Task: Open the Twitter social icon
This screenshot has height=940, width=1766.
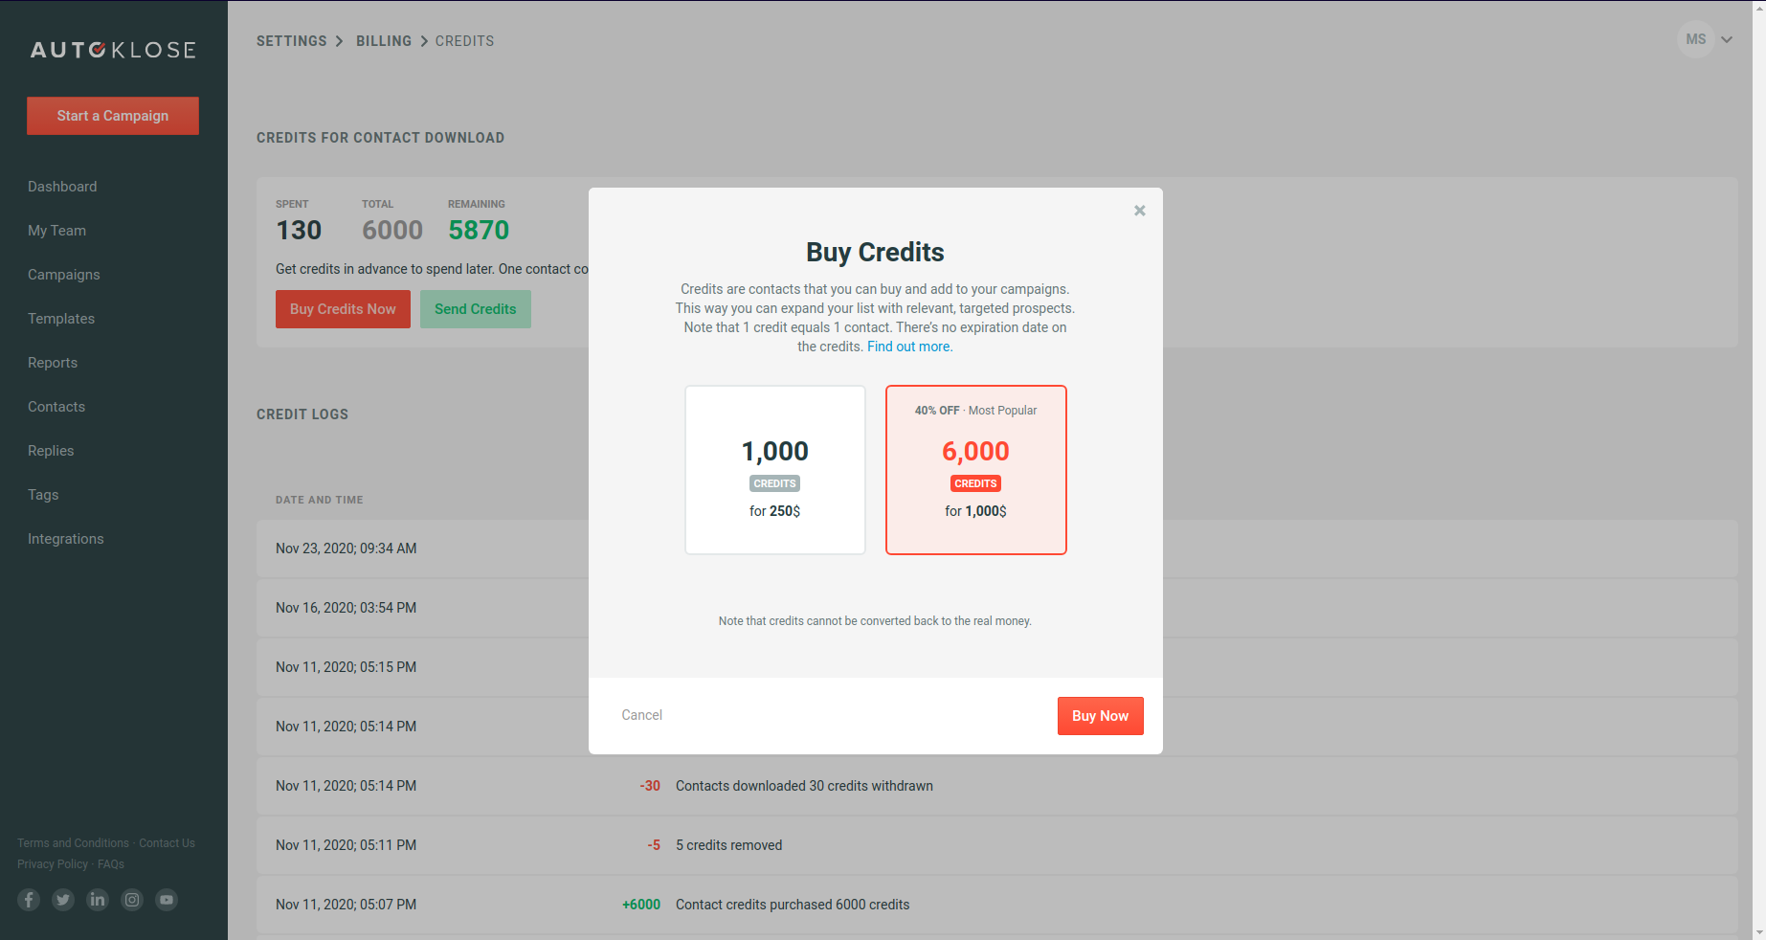Action: [63, 900]
